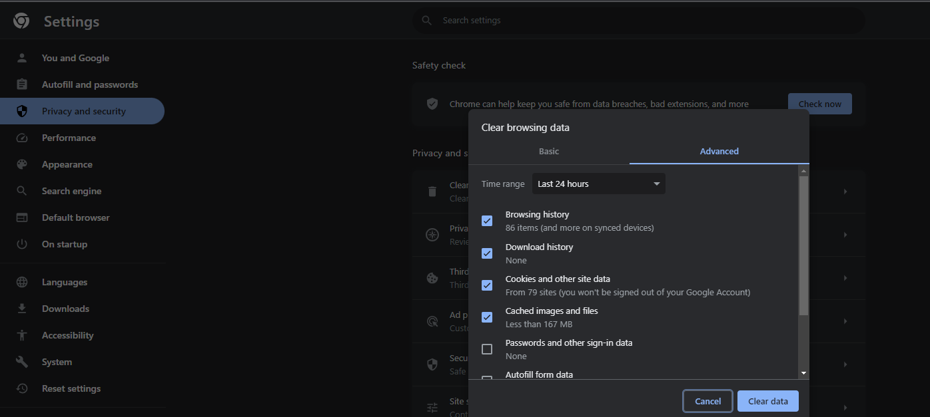Screen dimensions: 930x417
Task: Switch to the Basic tab
Action: [549, 151]
